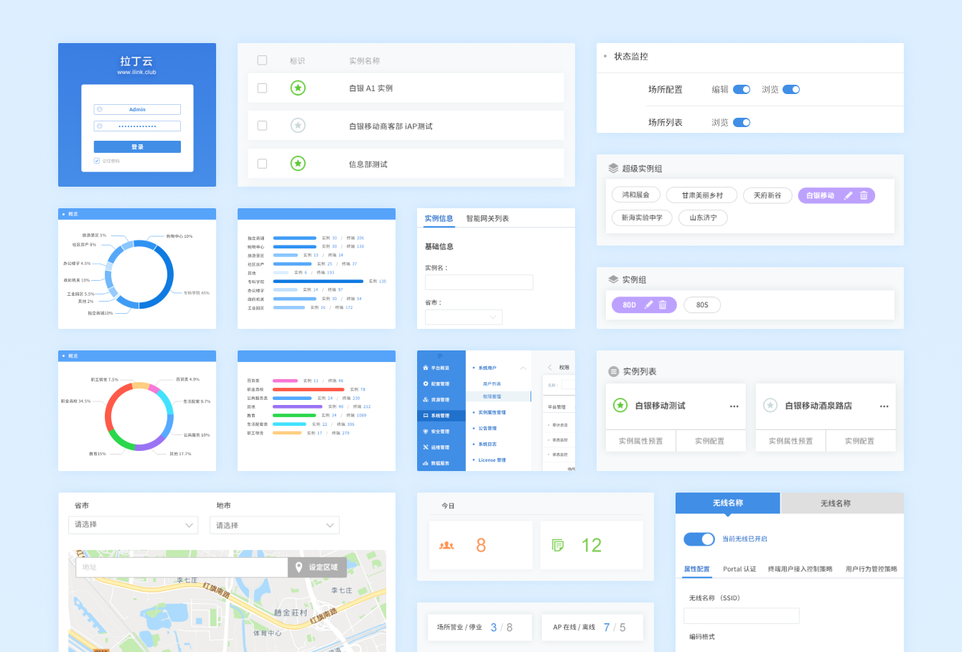This screenshot has height=652, width=962.
Task: Click the star icon for 白银 A1 实例
Action: point(298,88)
